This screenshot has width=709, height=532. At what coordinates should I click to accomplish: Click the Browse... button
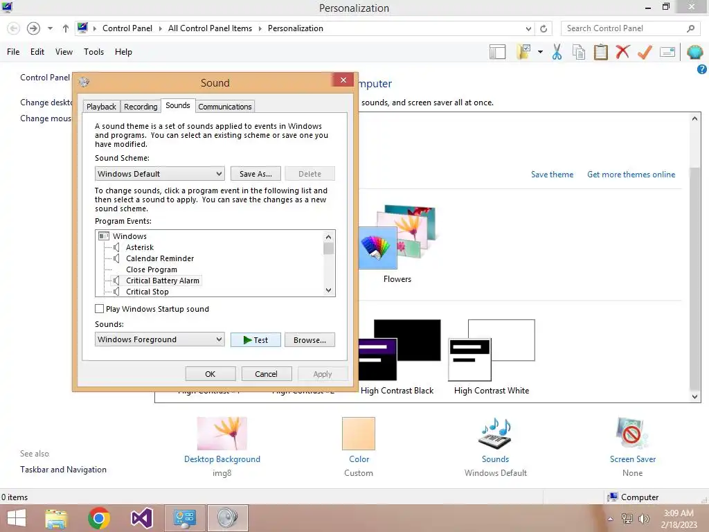(309, 339)
